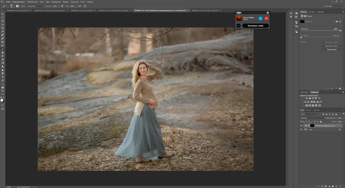Image resolution: width=345 pixels, height=188 pixels.
Task: Click the Плотность density slider handle
Action: coord(340,31)
